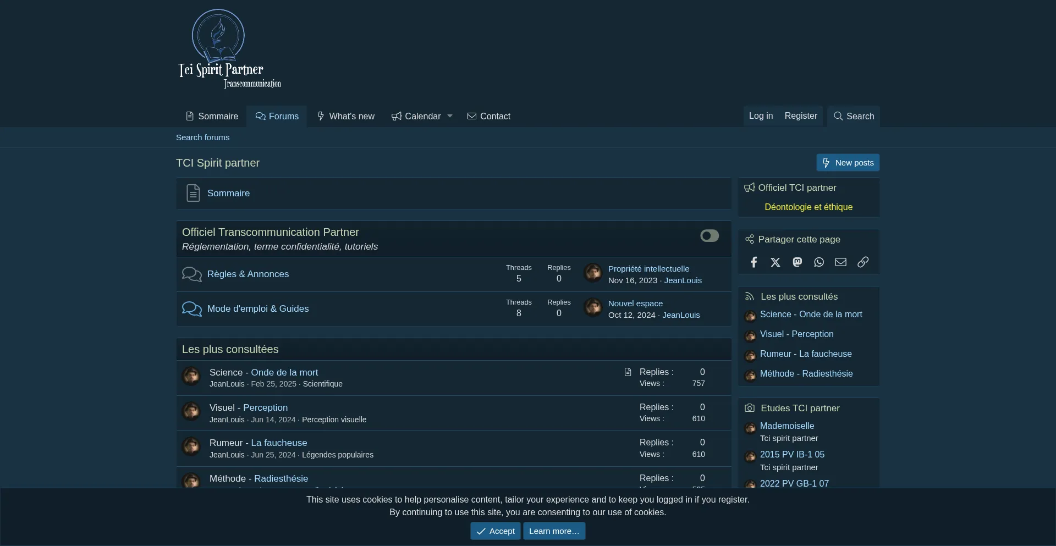Viewport: 1056px width, 546px height.
Task: Click sidebar avatar next to Visuel - Perception
Action: [750, 336]
